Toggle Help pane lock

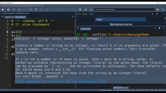click(157, 14)
